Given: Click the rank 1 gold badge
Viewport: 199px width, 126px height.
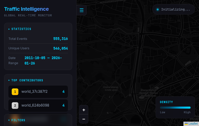Looking at the screenshot, I should click(15, 92).
